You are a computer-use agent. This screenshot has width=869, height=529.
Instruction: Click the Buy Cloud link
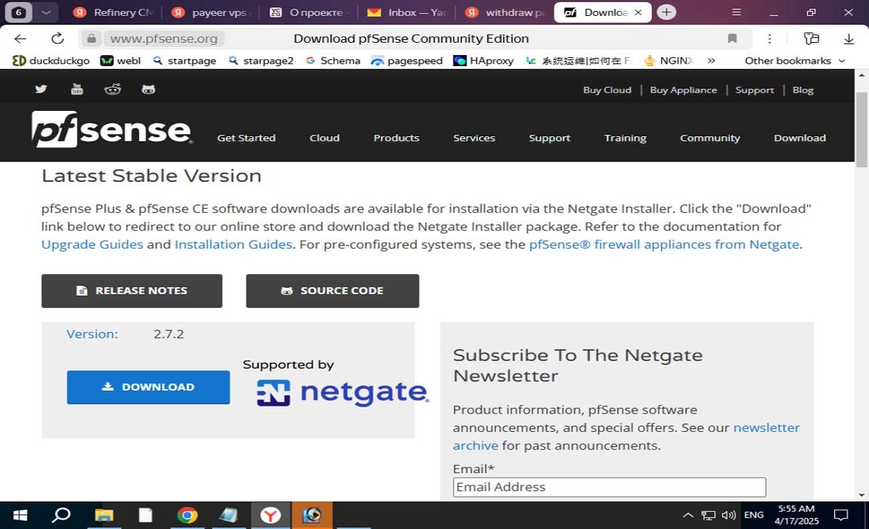point(607,90)
